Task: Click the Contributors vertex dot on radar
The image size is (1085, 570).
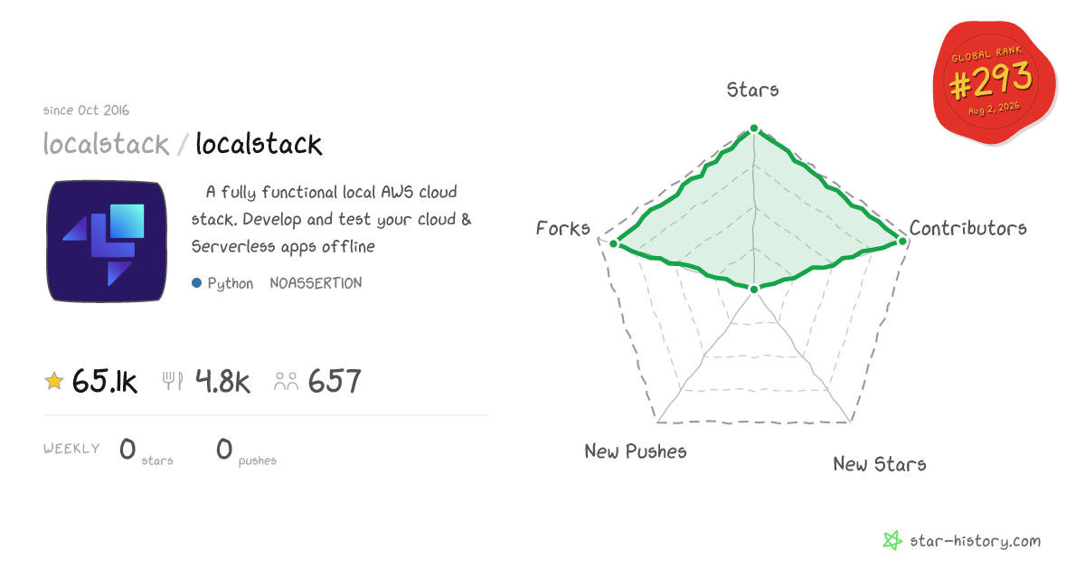Action: click(901, 240)
